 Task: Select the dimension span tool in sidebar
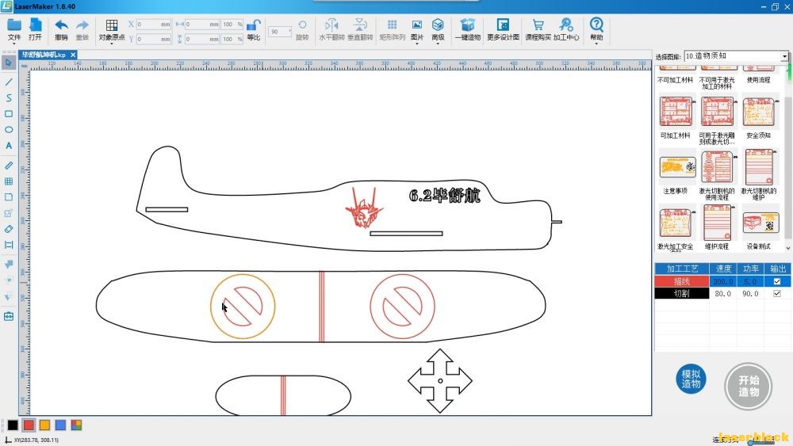[x=9, y=245]
